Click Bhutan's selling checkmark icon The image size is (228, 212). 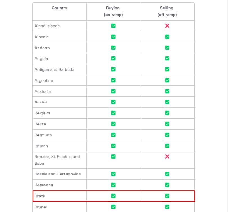pyautogui.click(x=167, y=146)
